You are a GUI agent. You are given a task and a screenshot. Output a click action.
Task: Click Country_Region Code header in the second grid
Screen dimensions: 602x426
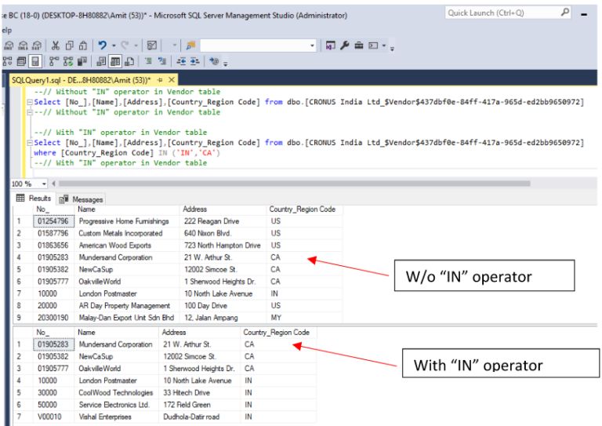tap(278, 333)
